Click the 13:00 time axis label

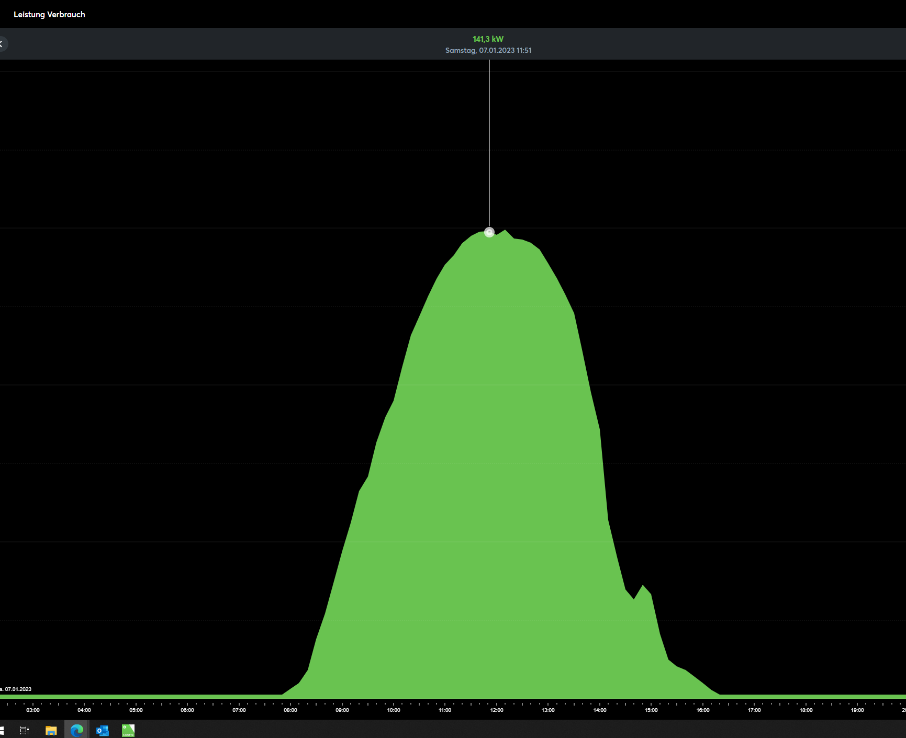pos(548,710)
